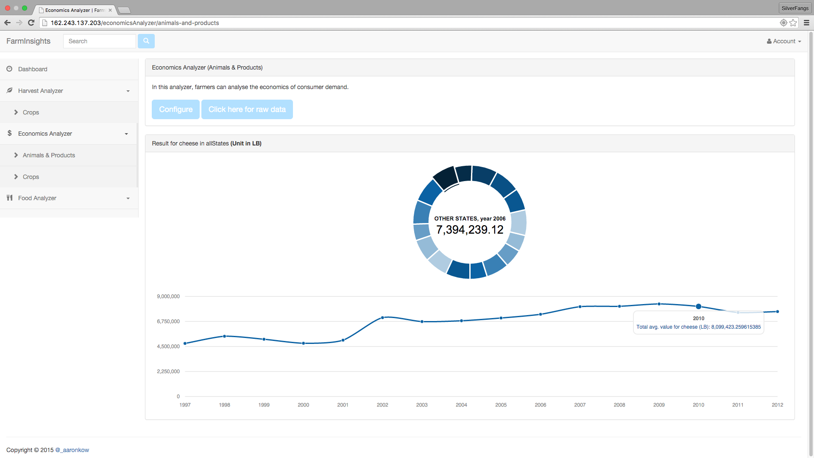Click the Harvest Analyzer leaf icon

tap(9, 90)
